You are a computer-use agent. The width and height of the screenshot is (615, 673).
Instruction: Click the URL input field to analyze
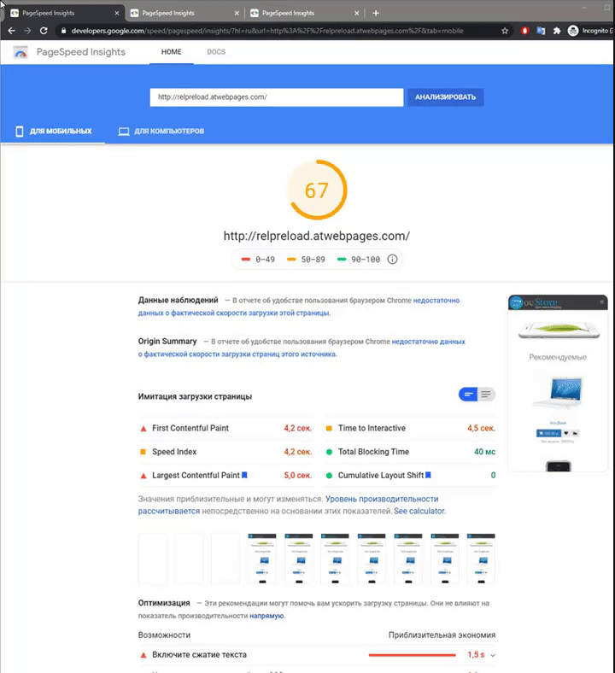(x=277, y=97)
